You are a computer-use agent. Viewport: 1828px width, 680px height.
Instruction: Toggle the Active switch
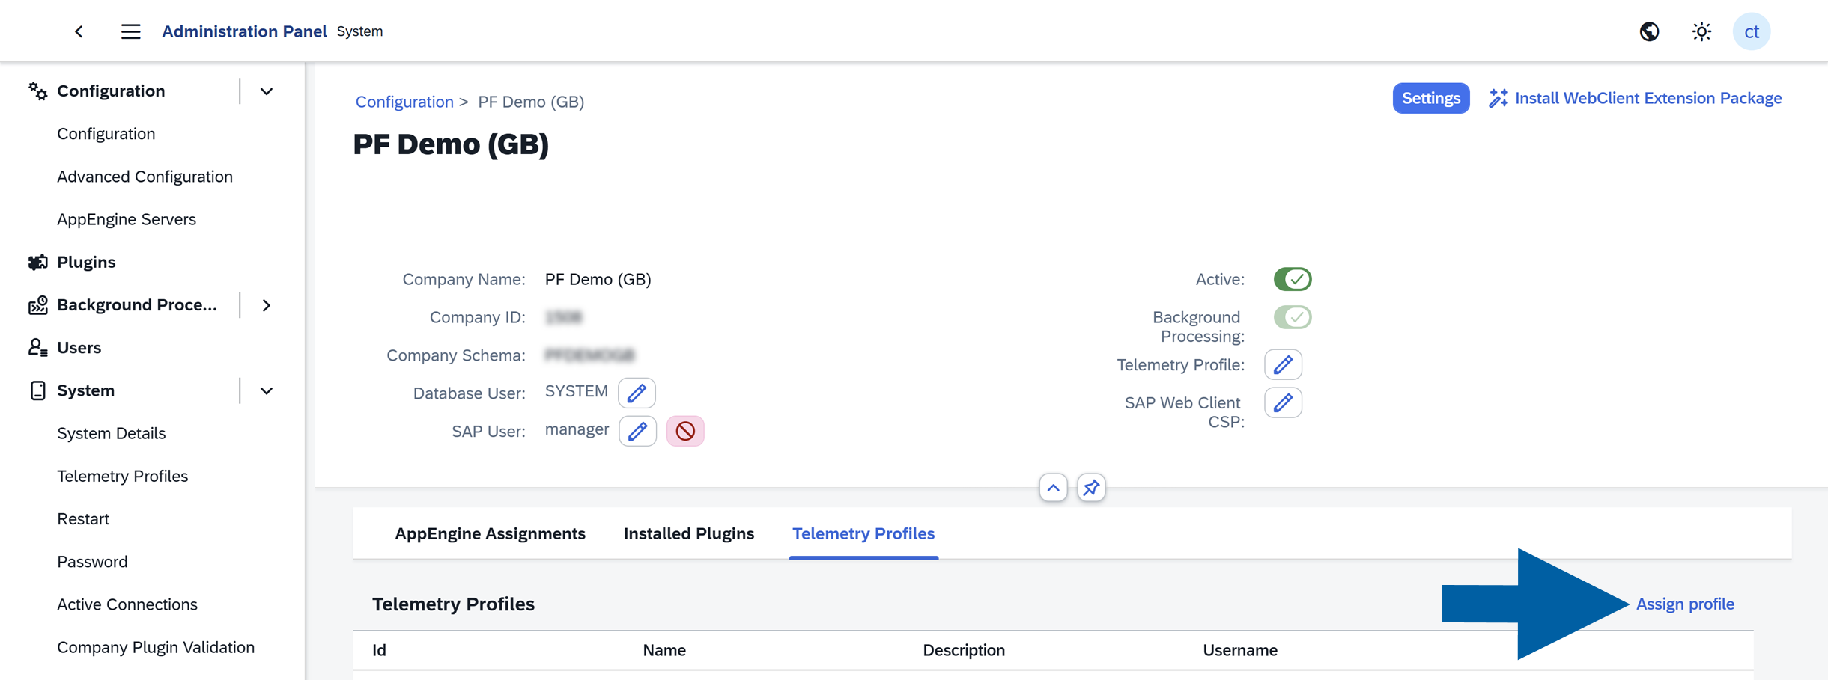(1293, 279)
